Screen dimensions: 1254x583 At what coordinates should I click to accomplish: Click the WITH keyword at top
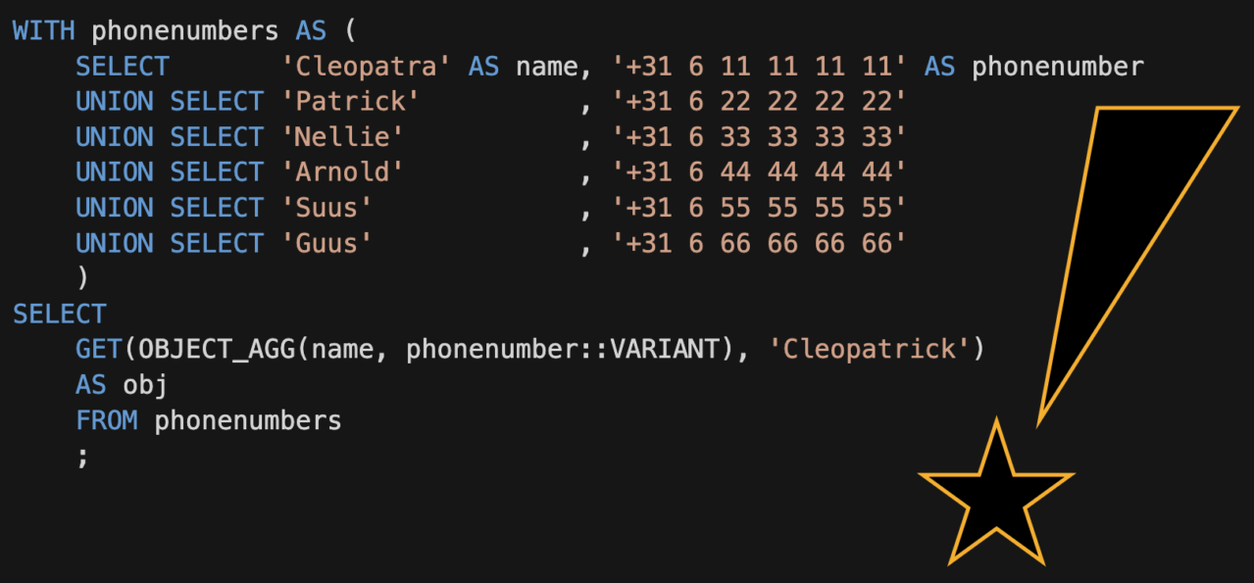(43, 30)
